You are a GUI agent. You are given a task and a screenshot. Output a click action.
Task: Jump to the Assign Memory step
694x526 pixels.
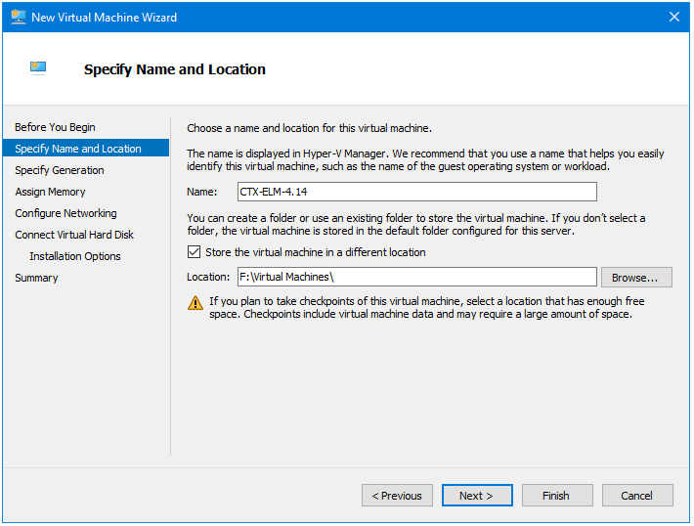pos(50,192)
